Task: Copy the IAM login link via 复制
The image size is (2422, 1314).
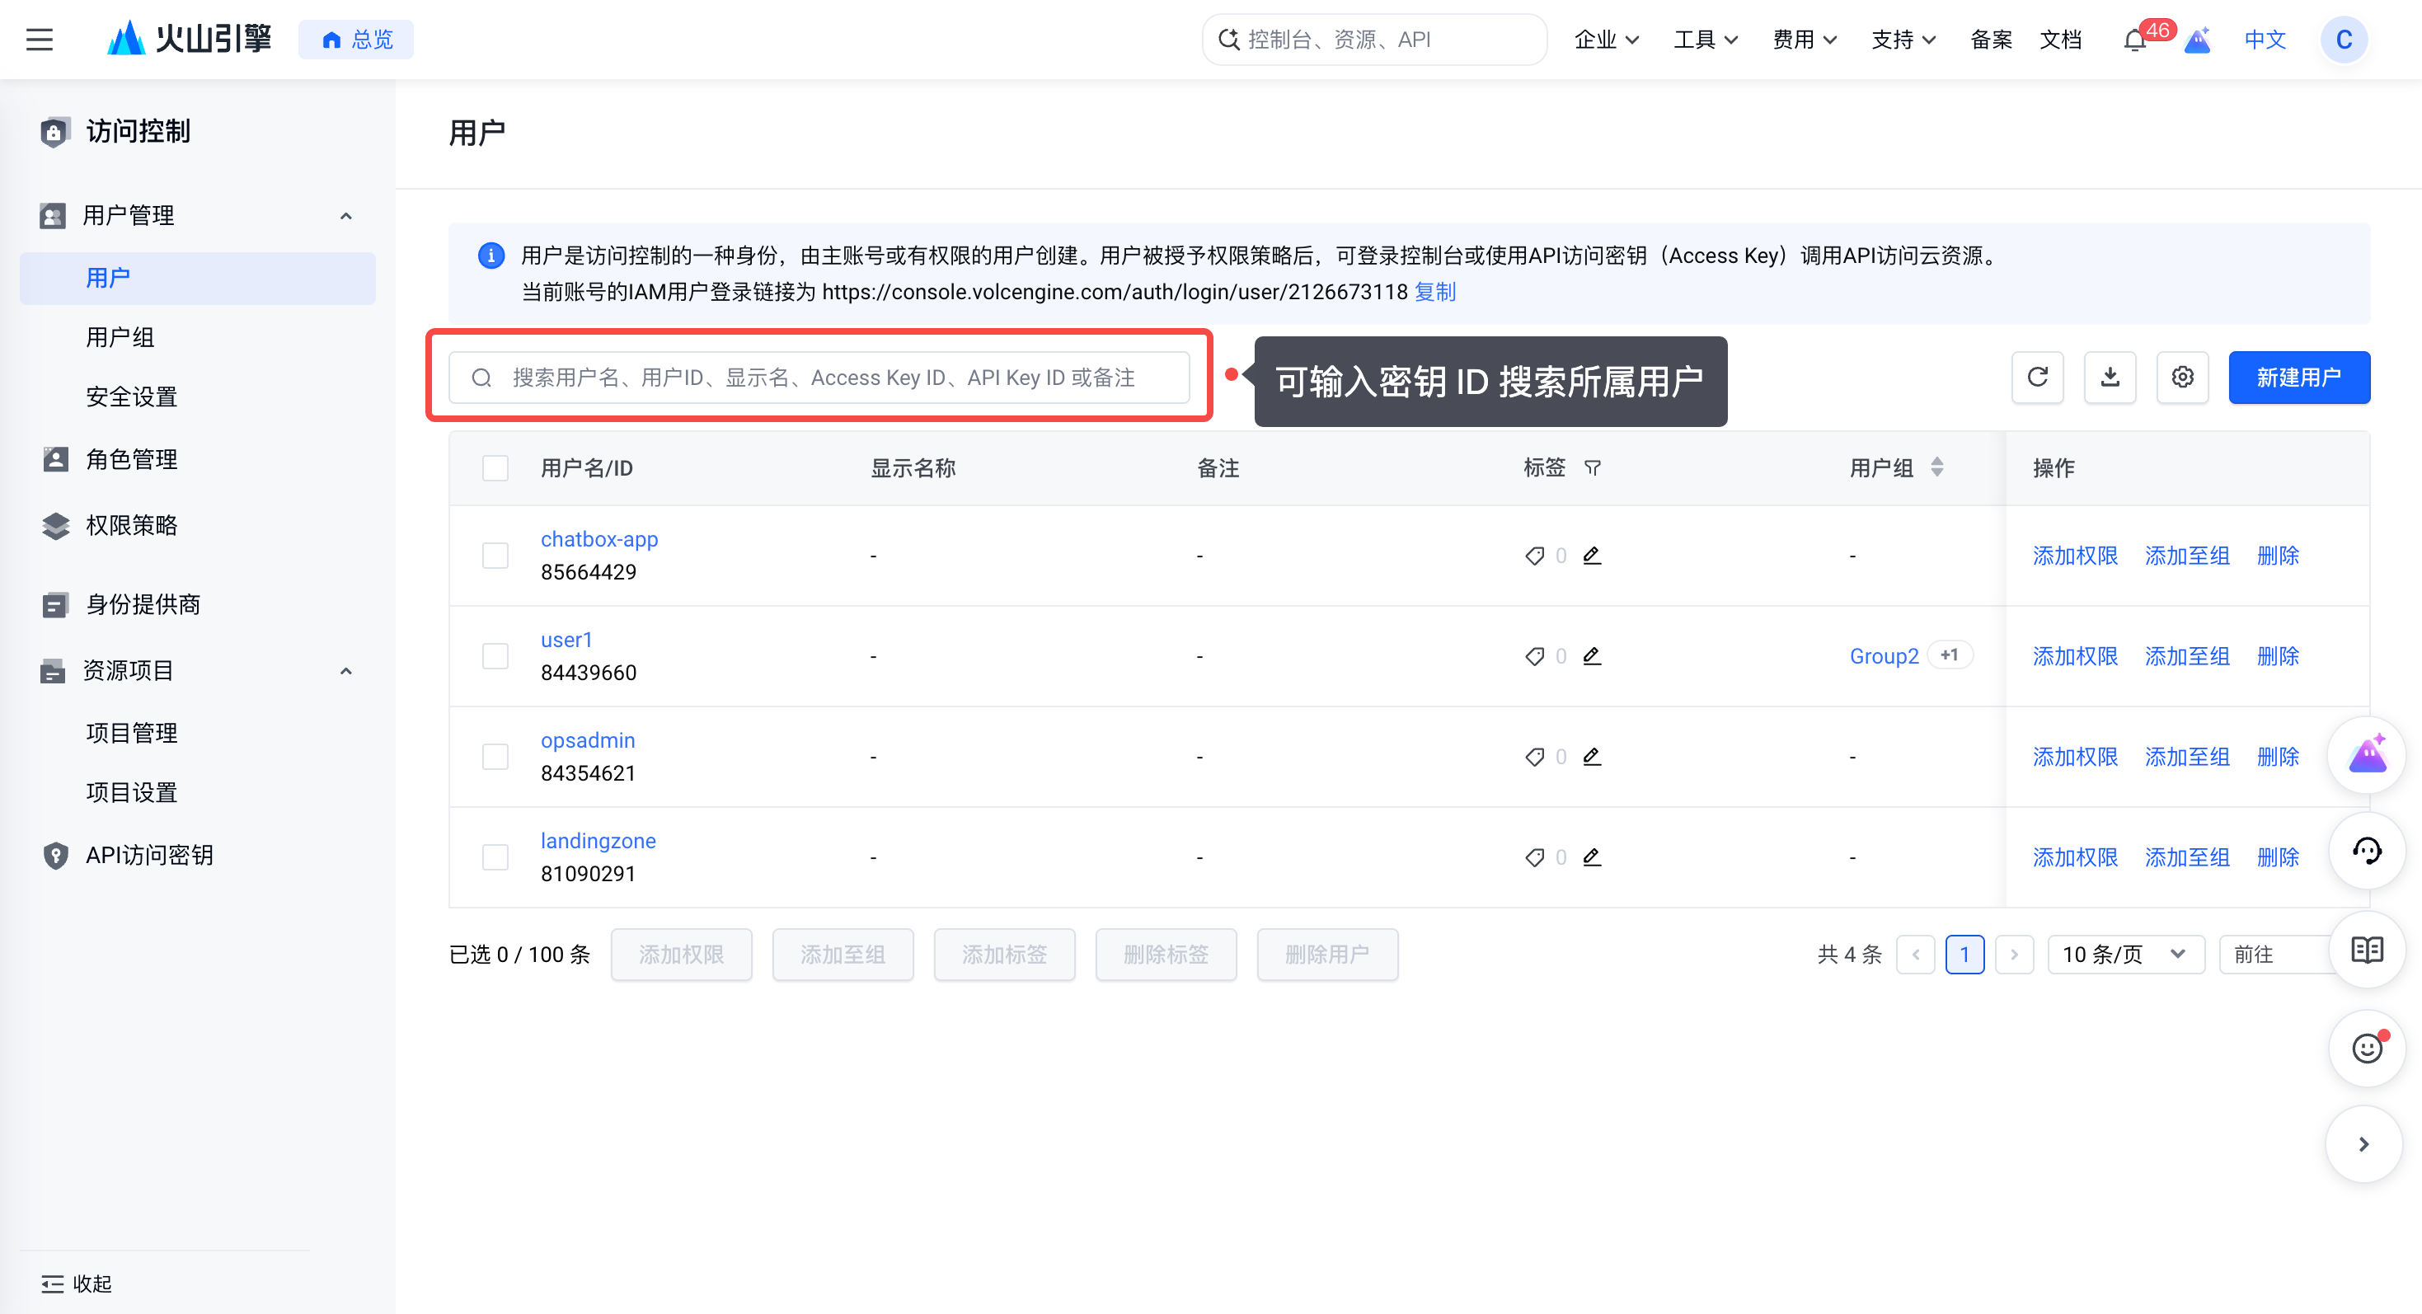Action: pos(1434,293)
